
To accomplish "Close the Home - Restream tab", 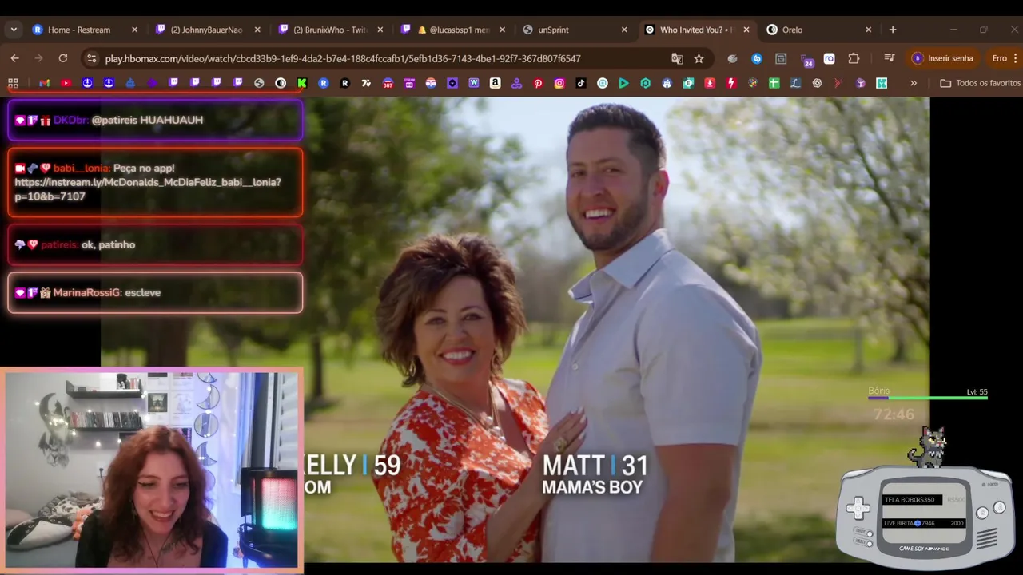I will coord(134,30).
